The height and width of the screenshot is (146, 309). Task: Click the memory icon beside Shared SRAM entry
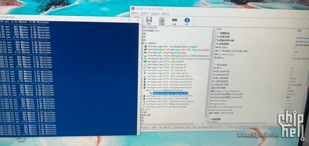(145, 61)
